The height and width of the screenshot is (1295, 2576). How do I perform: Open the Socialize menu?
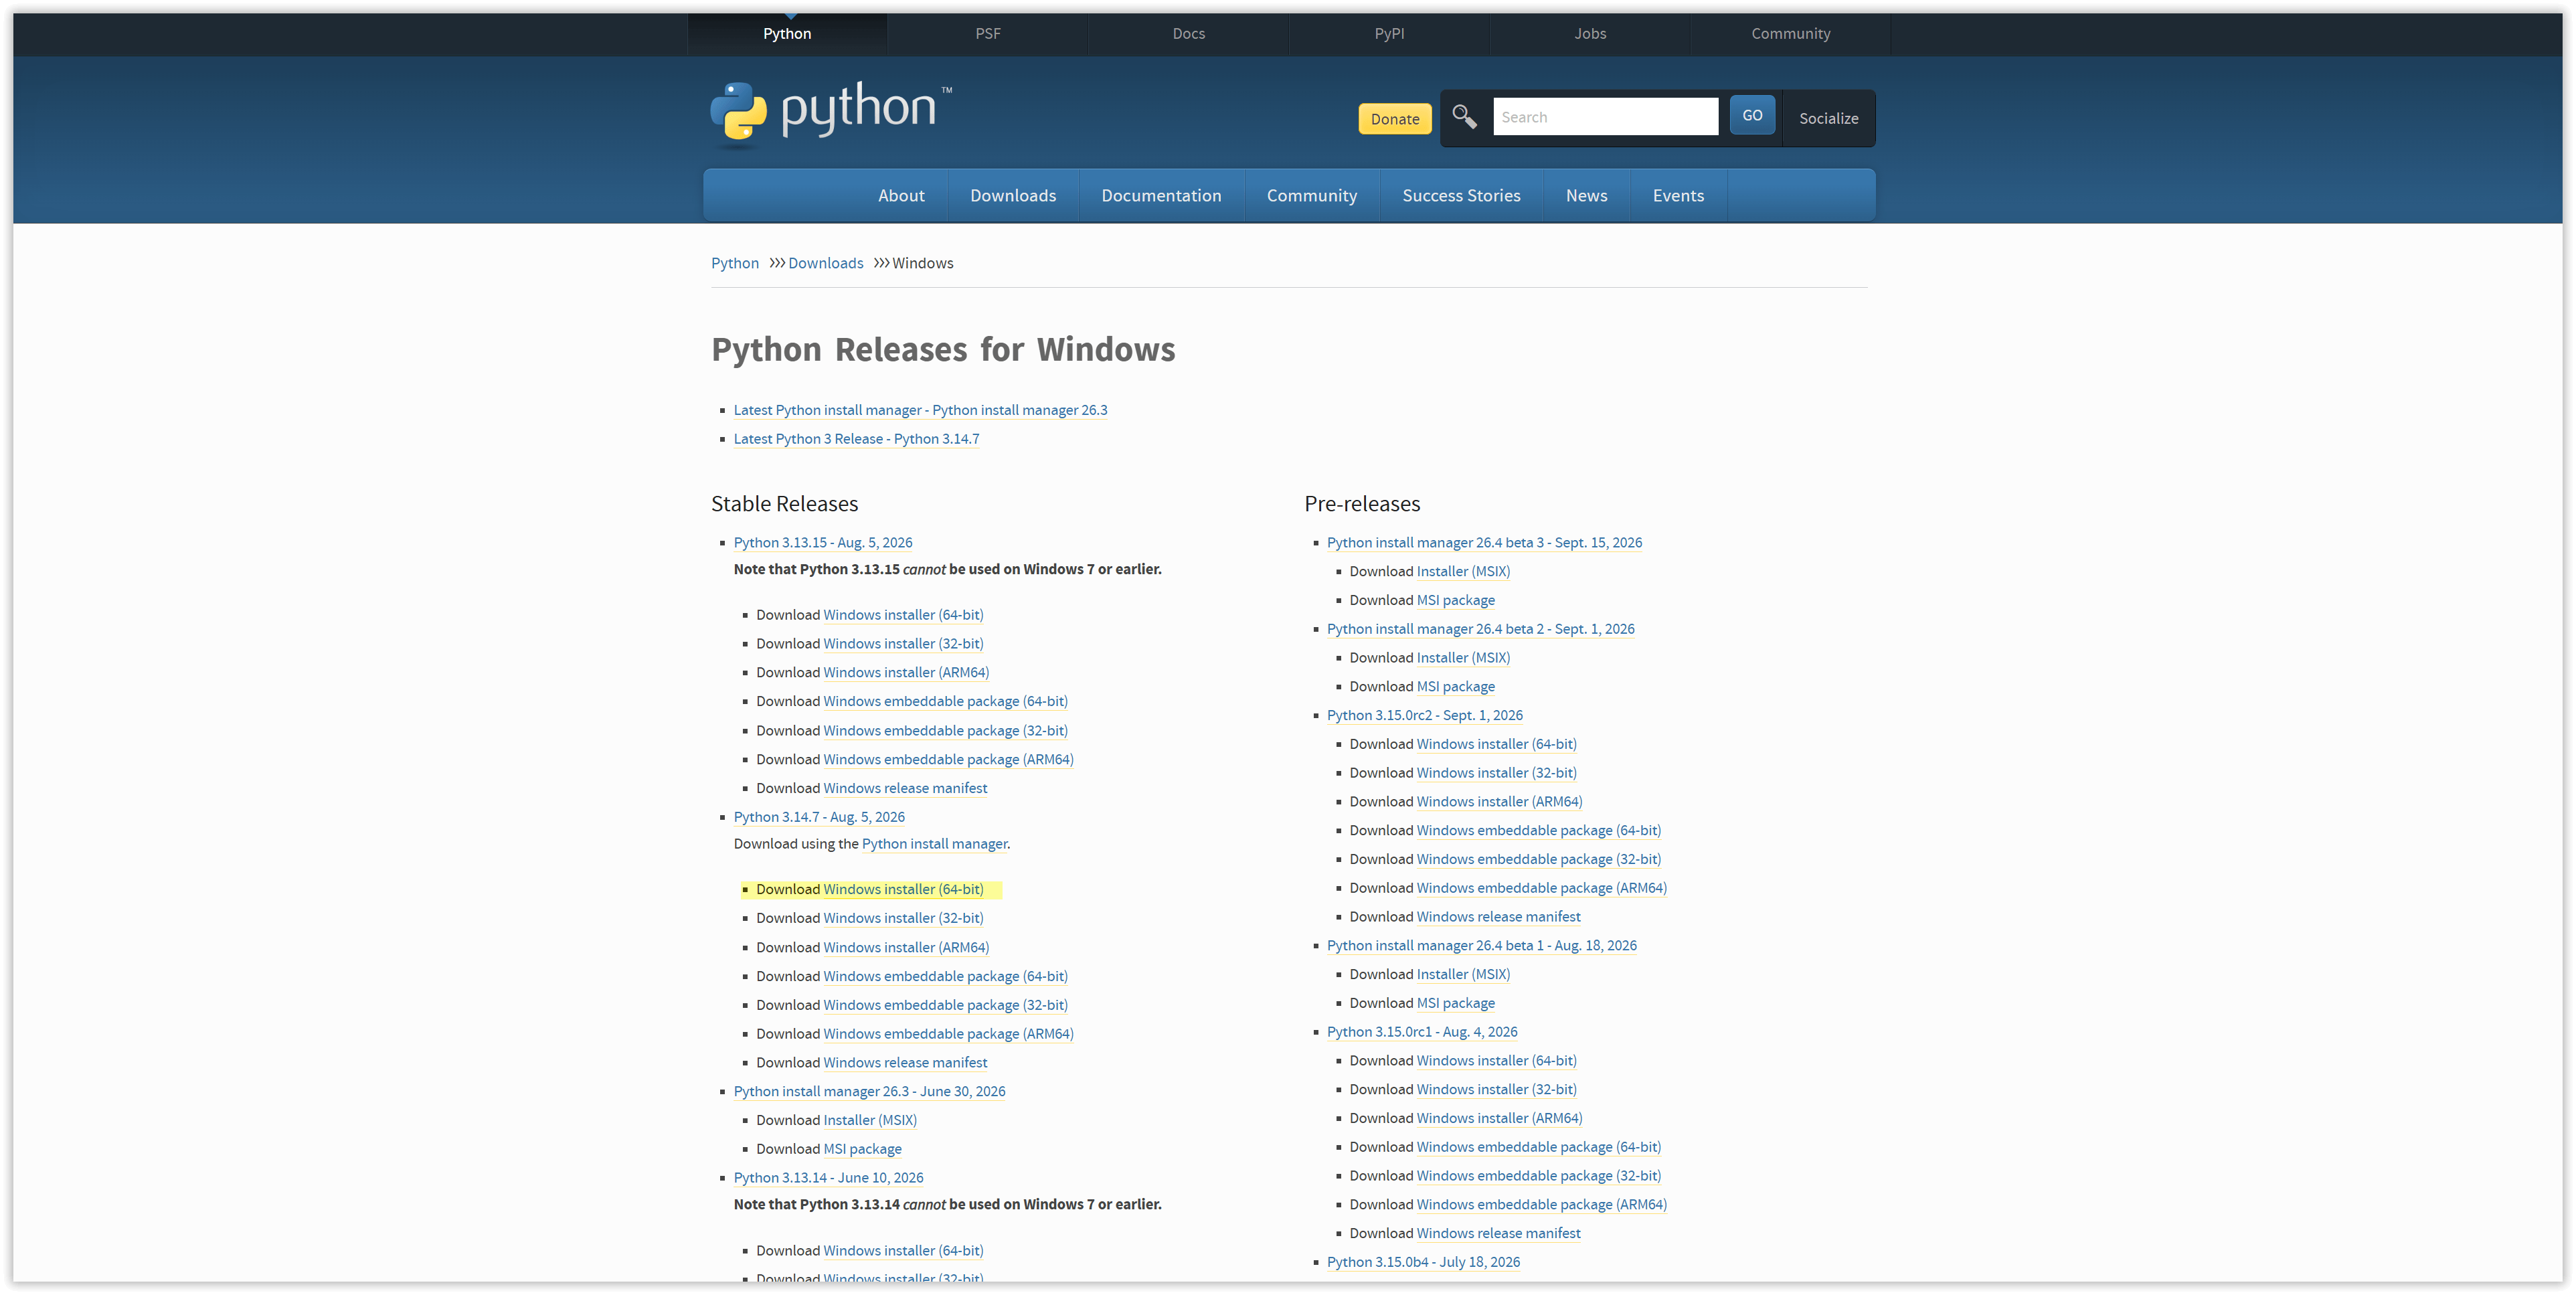[x=1828, y=118]
